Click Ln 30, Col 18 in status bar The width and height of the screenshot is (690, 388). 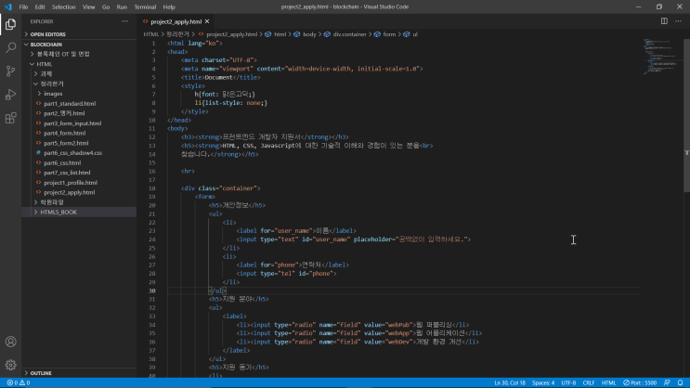pyautogui.click(x=510, y=382)
